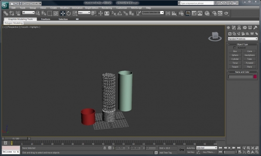Image resolution: width=261 pixels, height=156 pixels.
Task: Open the selection filter All dropdown
Action: 28,13
